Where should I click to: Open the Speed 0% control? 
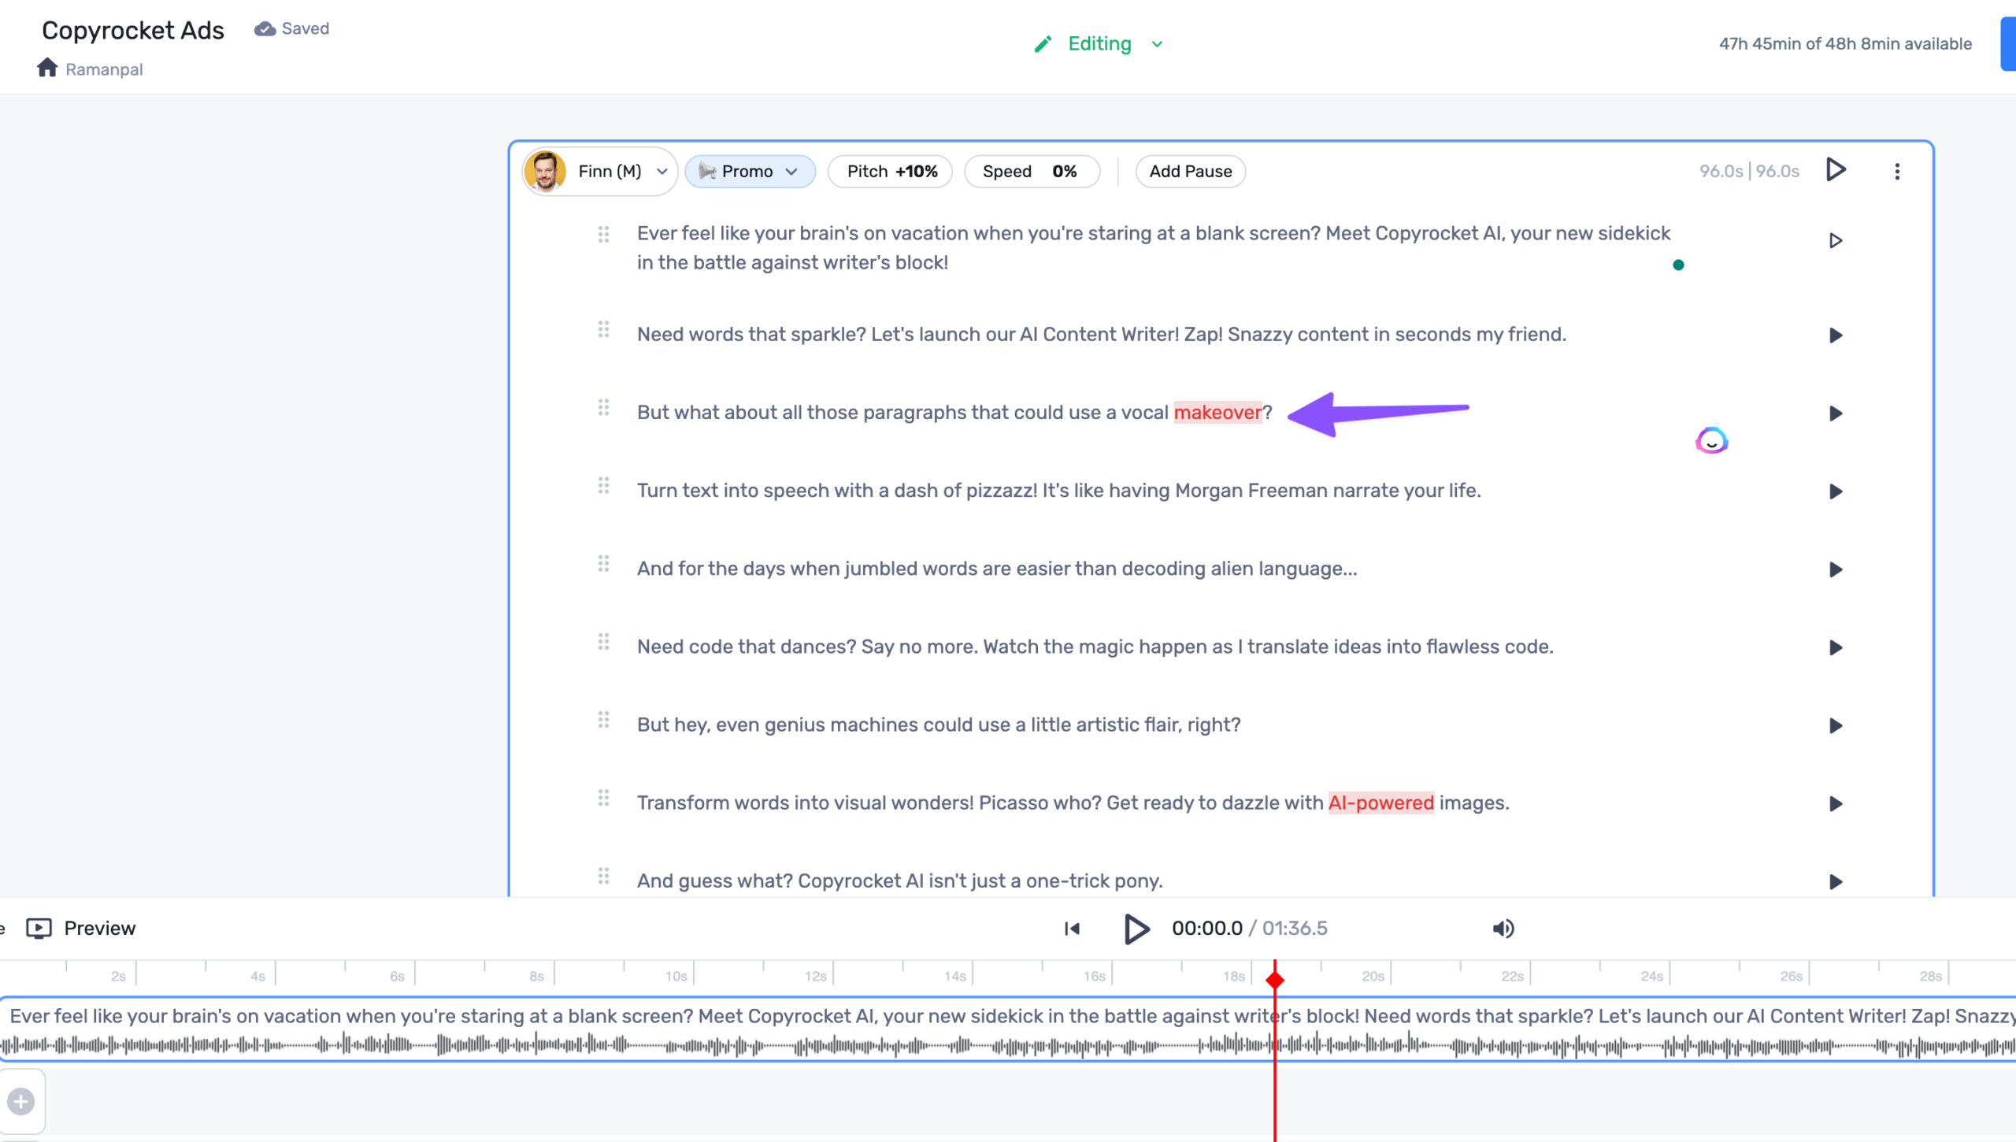coord(1030,171)
